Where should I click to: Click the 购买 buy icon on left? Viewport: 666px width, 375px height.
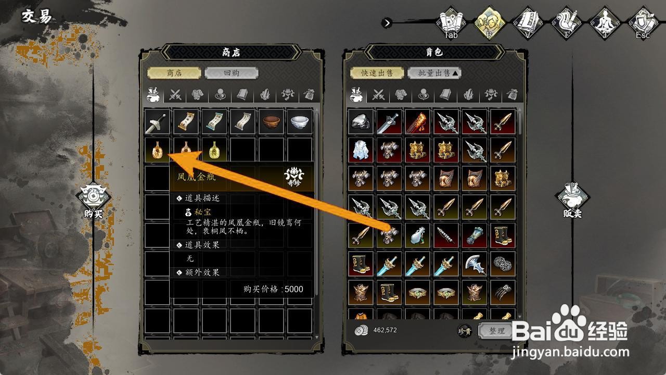93,201
